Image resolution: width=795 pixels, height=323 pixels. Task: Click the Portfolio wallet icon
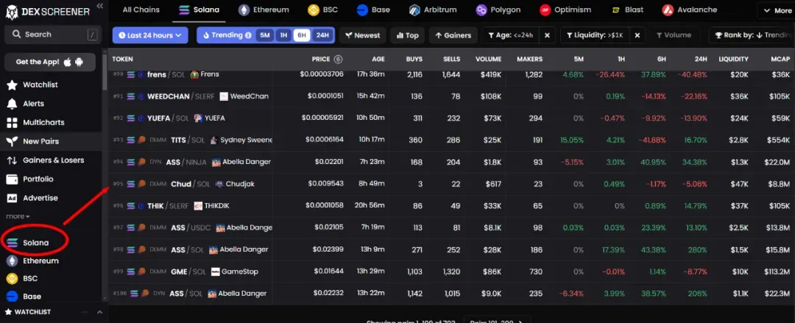(x=13, y=179)
